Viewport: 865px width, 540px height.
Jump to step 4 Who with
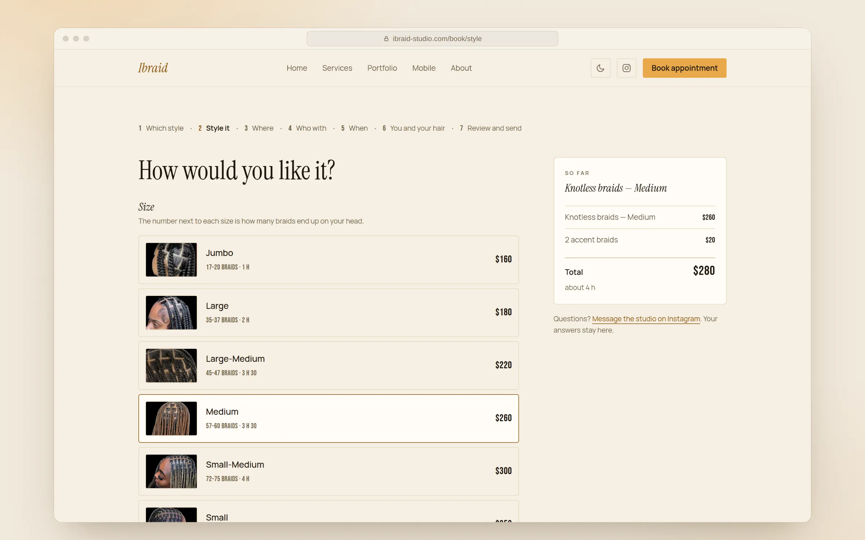pos(307,128)
